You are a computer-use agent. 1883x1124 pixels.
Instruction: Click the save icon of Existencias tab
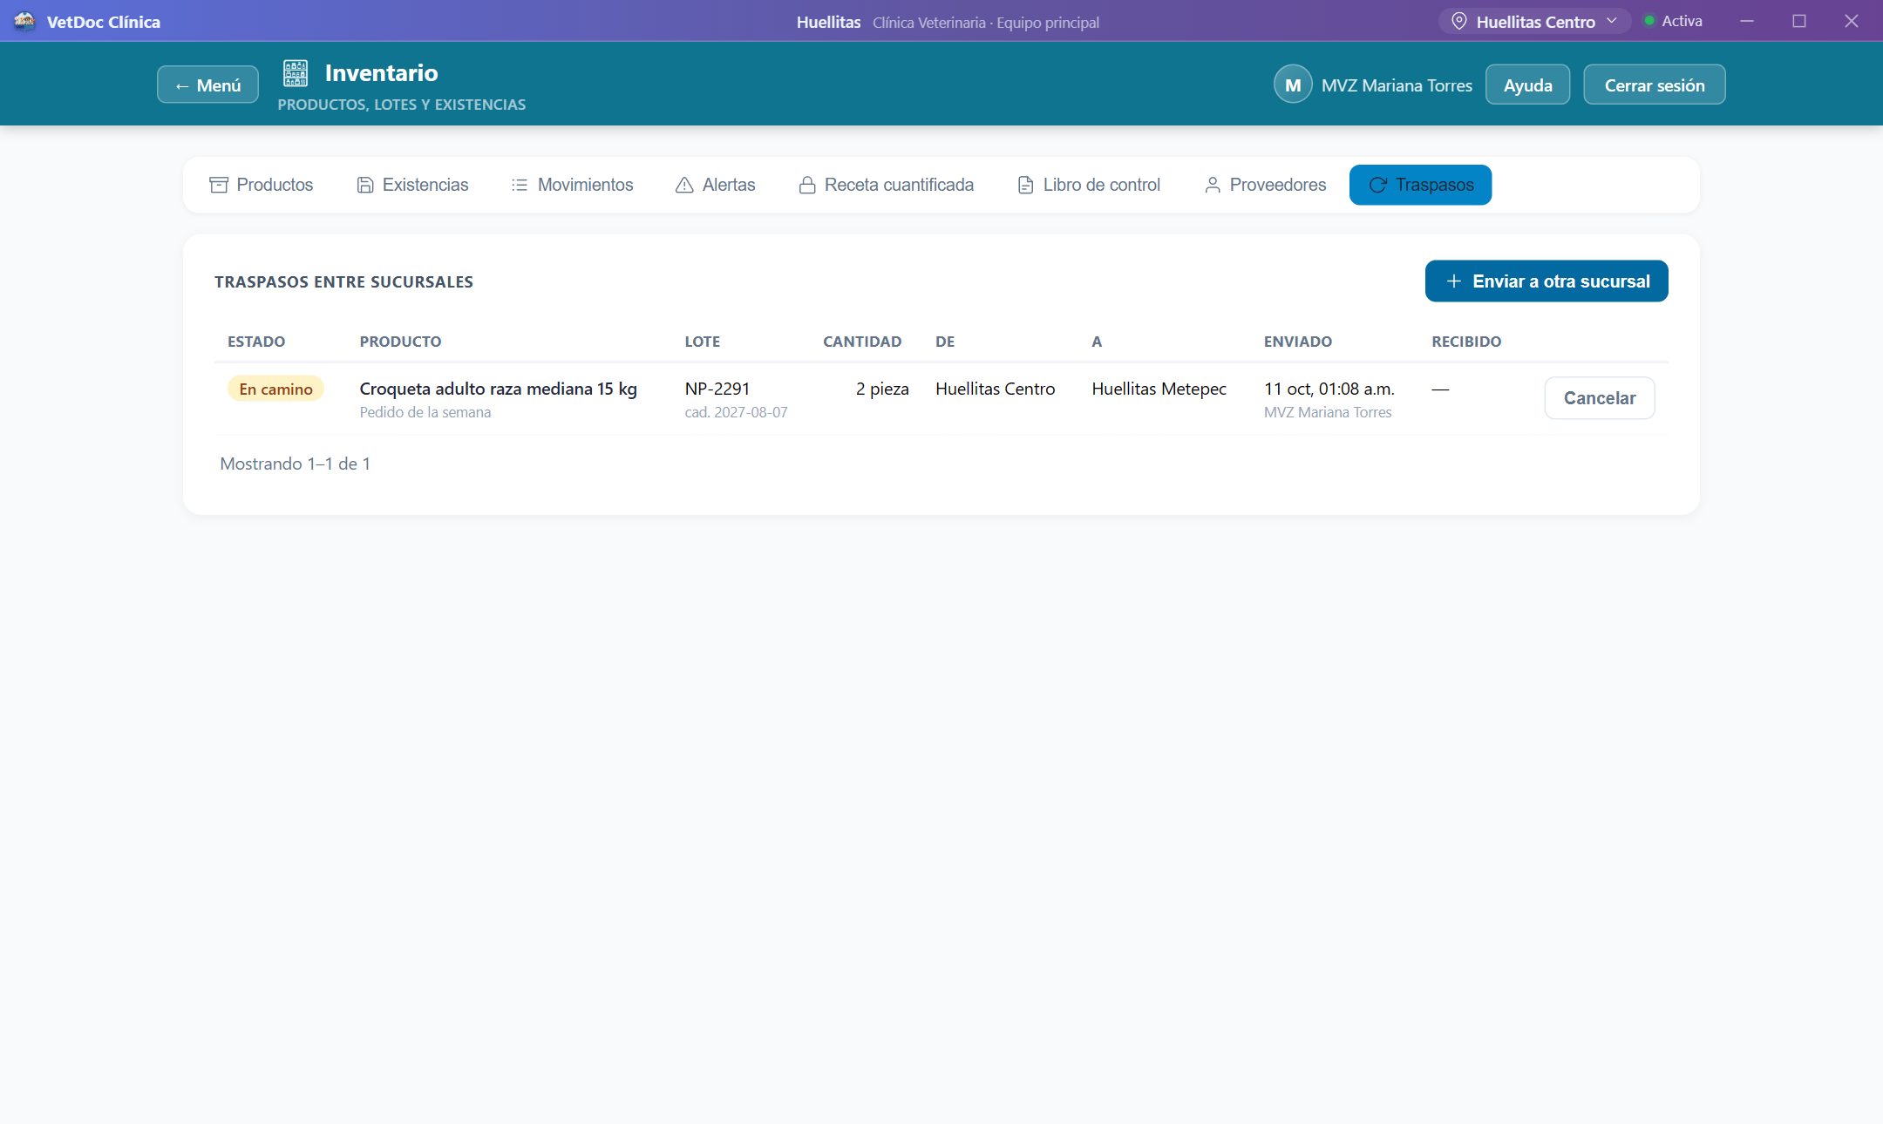coord(365,185)
